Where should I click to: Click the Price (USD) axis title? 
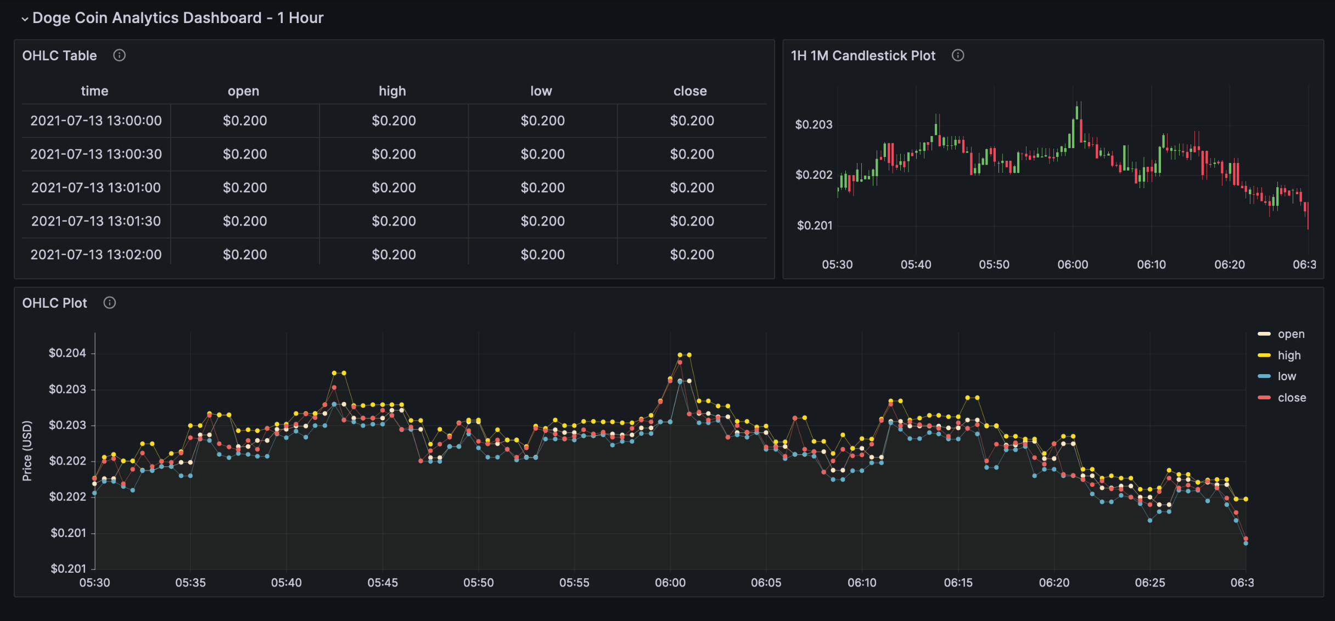pos(27,451)
